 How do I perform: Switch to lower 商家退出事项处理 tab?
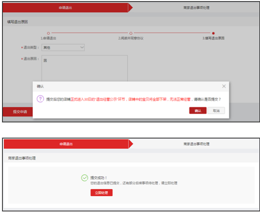[196, 144]
